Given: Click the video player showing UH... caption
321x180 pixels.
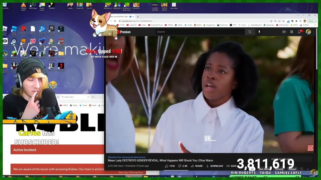Looking at the screenshot, I should point(210,94).
